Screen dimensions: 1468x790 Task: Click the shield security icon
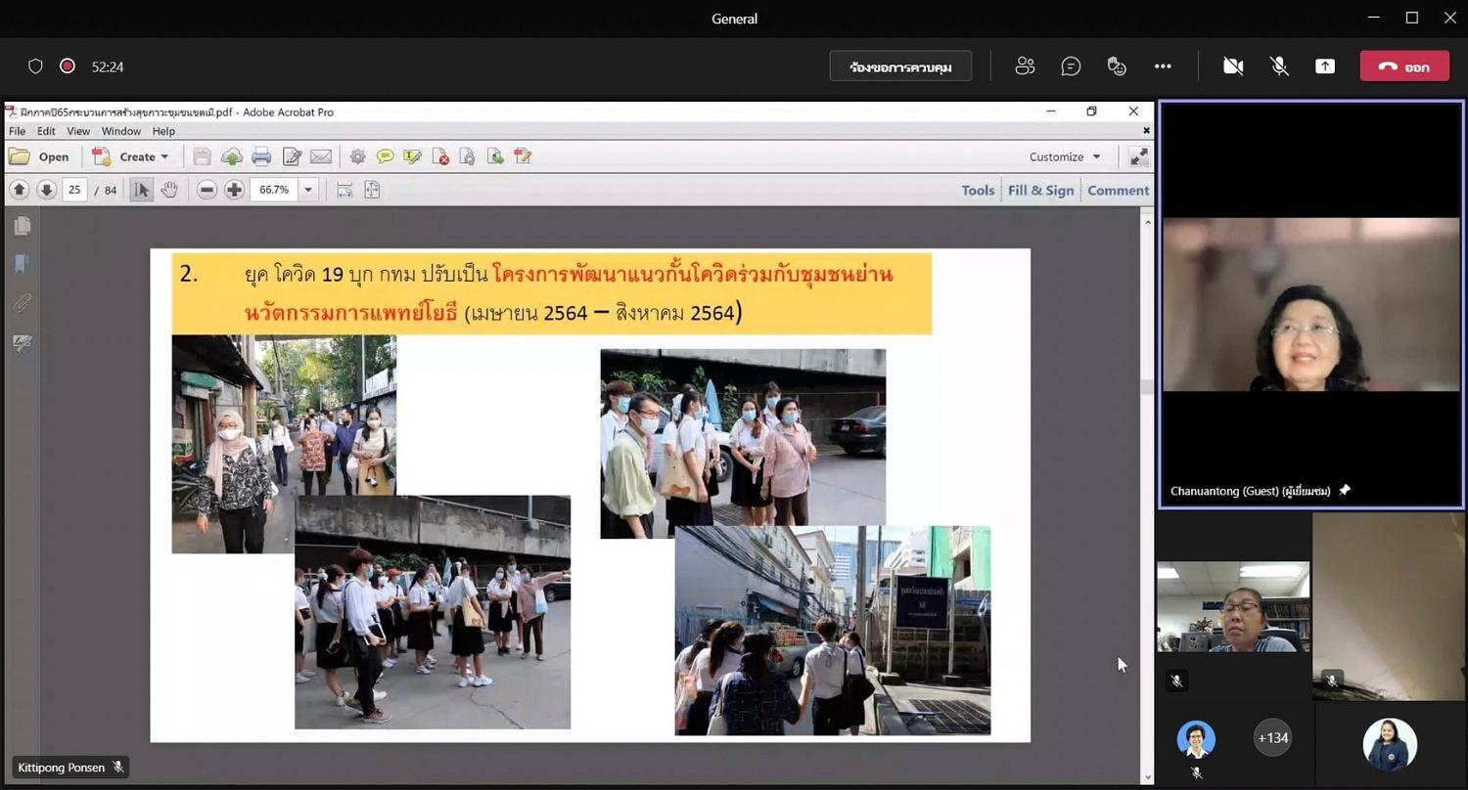(35, 66)
